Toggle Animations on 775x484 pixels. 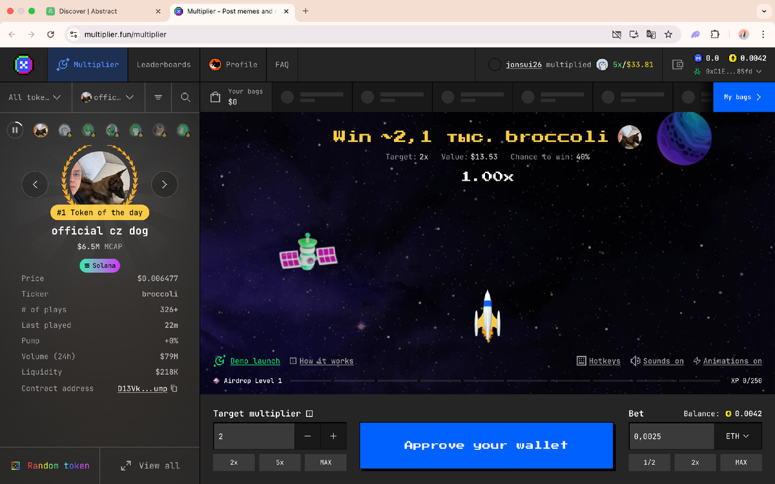click(727, 361)
